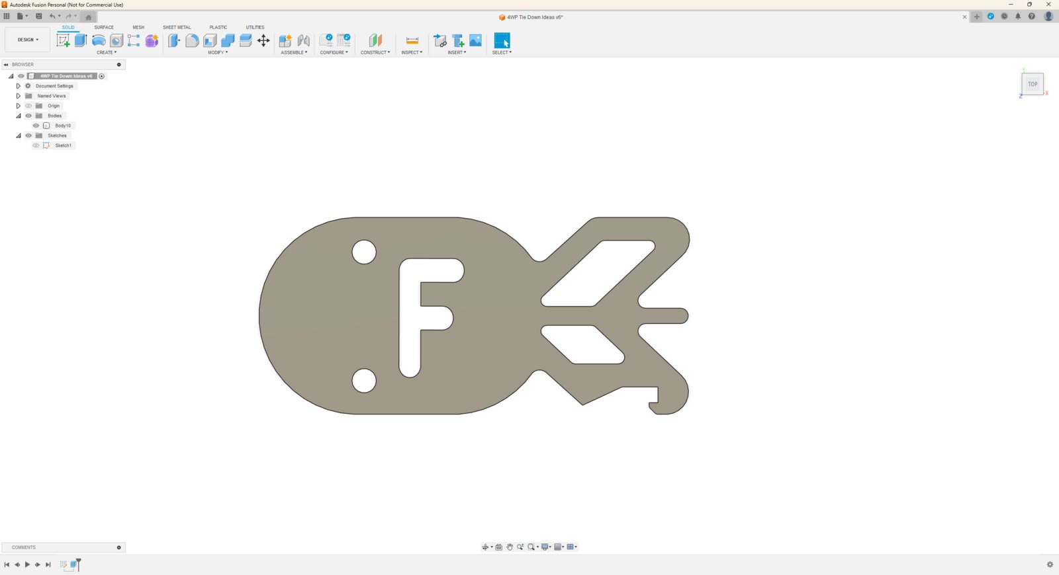
Task: Switch to the SURFACE tab
Action: [x=104, y=27]
